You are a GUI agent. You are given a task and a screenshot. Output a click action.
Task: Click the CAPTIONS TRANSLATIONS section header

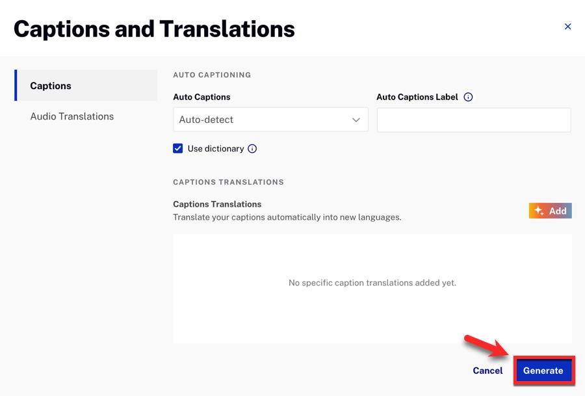tap(228, 182)
